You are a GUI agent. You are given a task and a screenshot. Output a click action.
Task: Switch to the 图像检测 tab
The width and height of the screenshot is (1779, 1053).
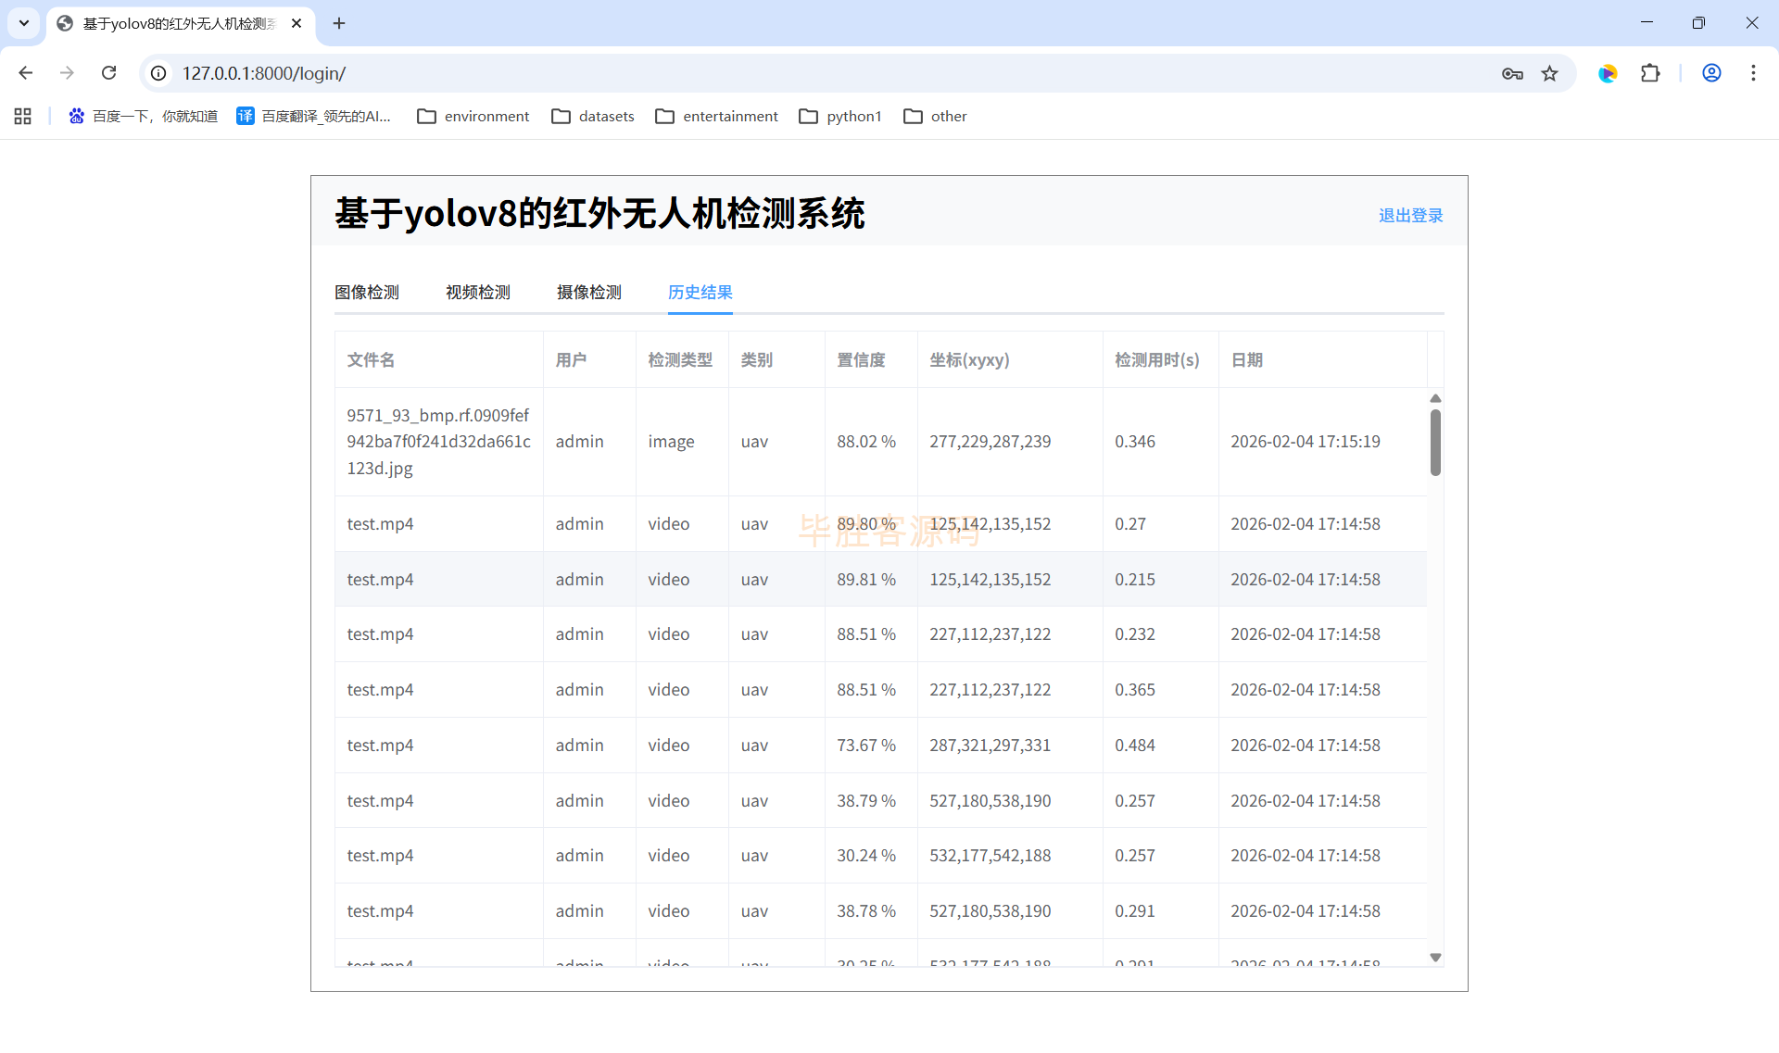pyautogui.click(x=367, y=293)
